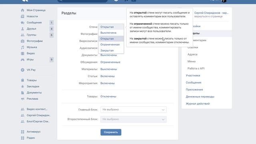Click the Новости newspaper icon
The width and height of the screenshot is (256, 144).
(x=22, y=16)
